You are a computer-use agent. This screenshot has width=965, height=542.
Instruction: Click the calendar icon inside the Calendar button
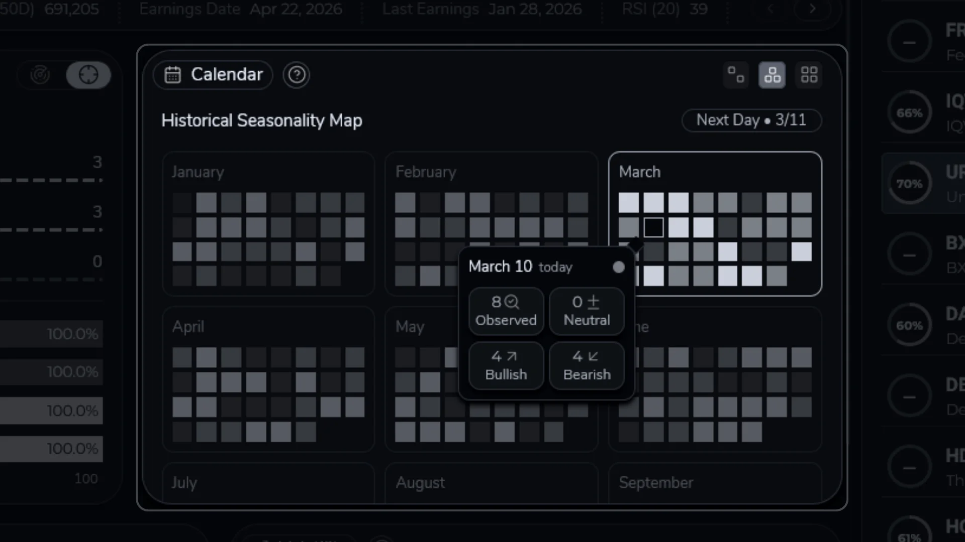click(172, 74)
